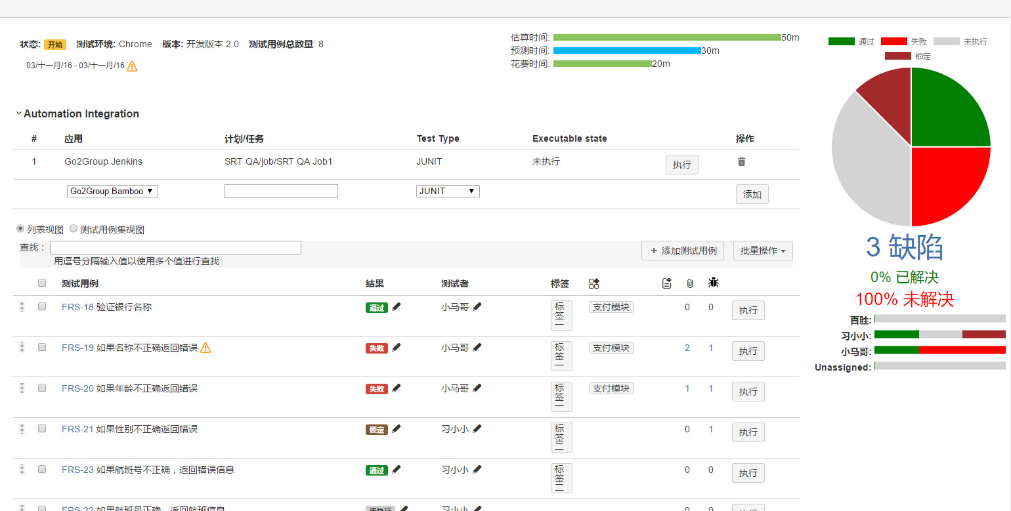Check the FRS-21 test case checkbox
Viewport: 1011px width, 511px height.
click(x=42, y=428)
